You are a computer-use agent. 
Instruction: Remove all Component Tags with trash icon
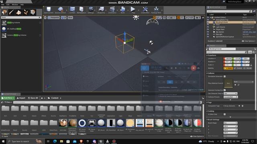click(243, 106)
